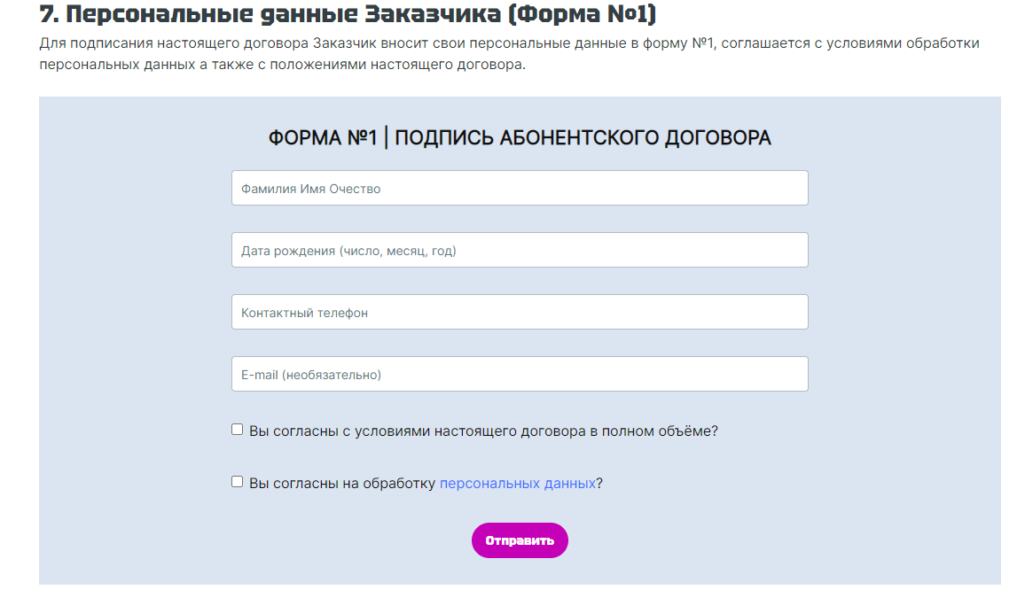Select the Дата рождения input field
This screenshot has width=1025, height=590.
pos(520,250)
